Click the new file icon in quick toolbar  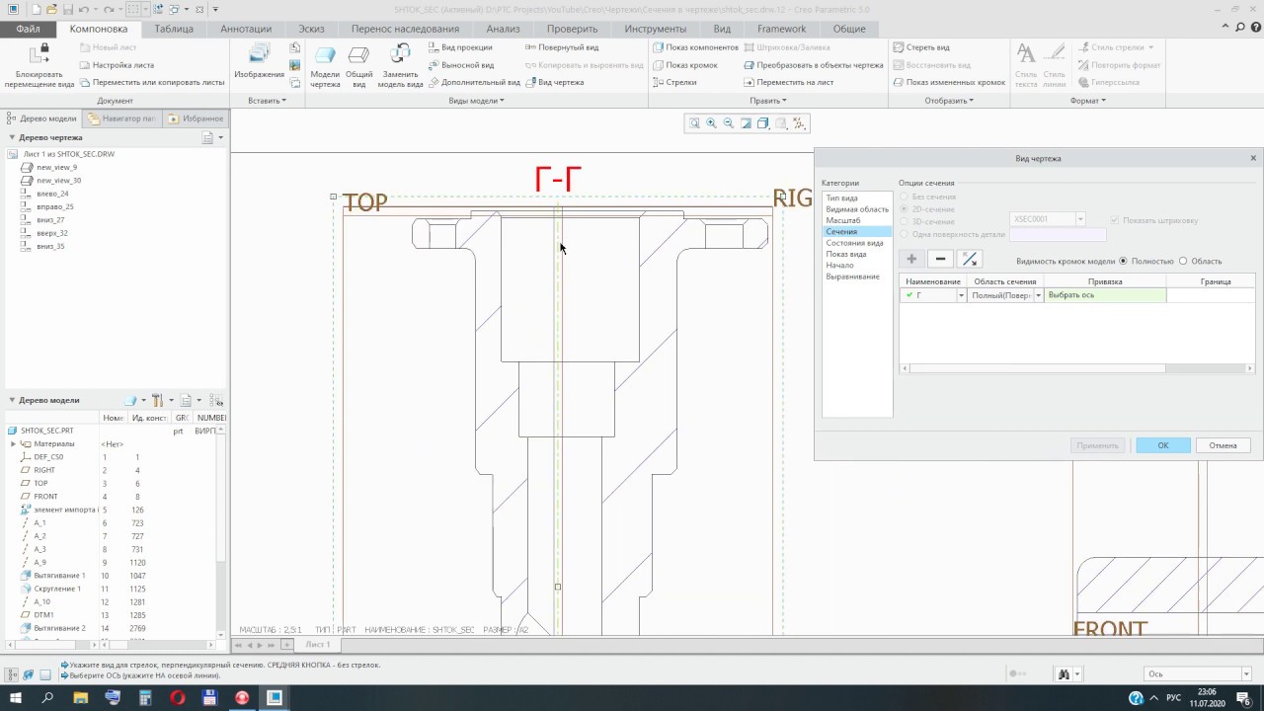(x=37, y=9)
